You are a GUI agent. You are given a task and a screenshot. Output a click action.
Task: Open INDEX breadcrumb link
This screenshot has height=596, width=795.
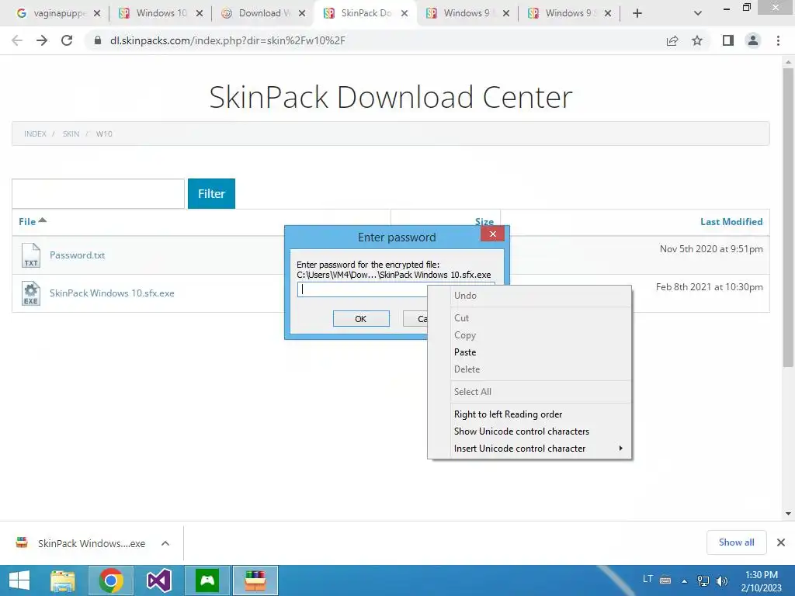pyautogui.click(x=35, y=133)
